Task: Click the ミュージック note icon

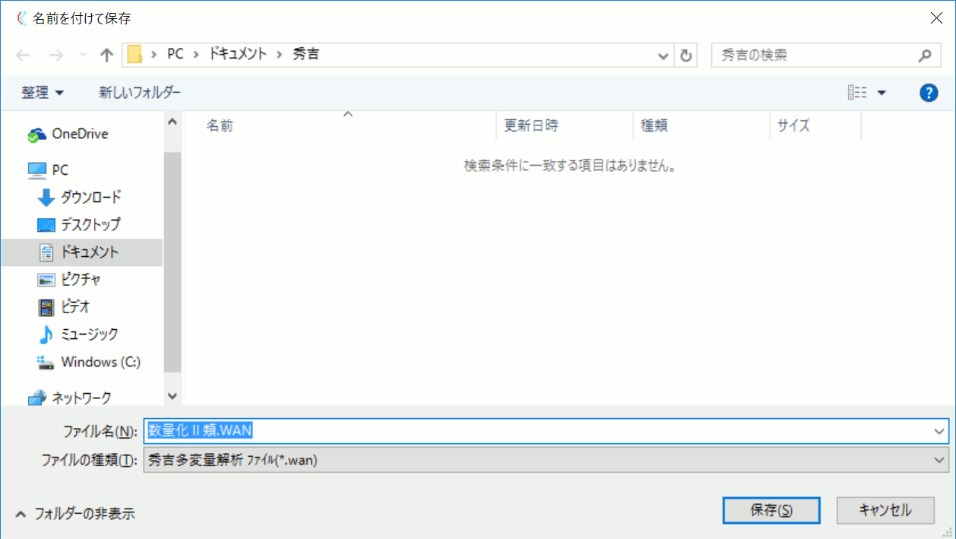Action: point(46,334)
